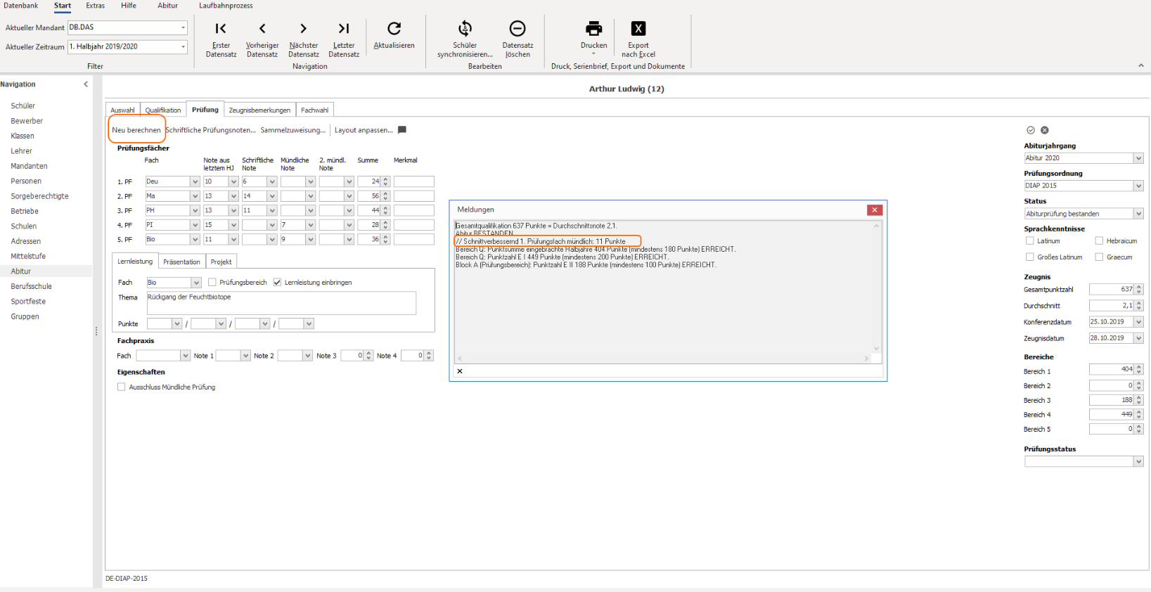
Task: Jump to last record (Letzter Datensatz)
Action: point(343,28)
